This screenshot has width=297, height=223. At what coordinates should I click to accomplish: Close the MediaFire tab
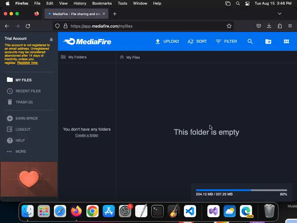(104, 14)
